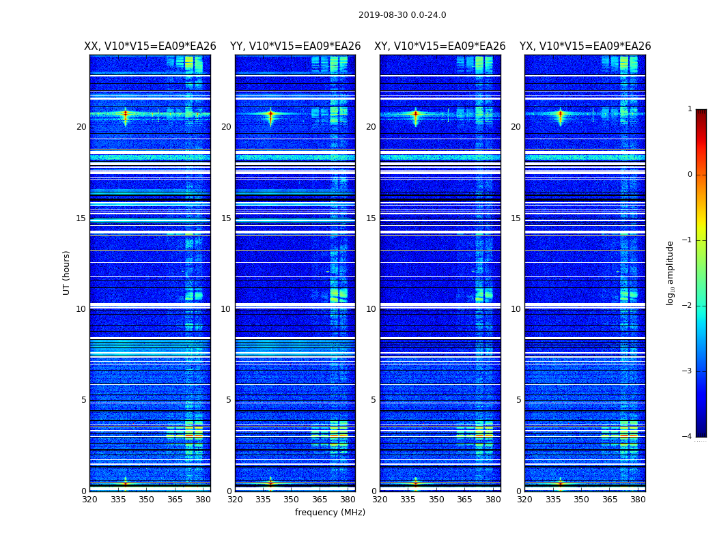The width and height of the screenshot is (717, 546).
Task: Click the frequency (MHz) axis label
Action: pos(330,513)
